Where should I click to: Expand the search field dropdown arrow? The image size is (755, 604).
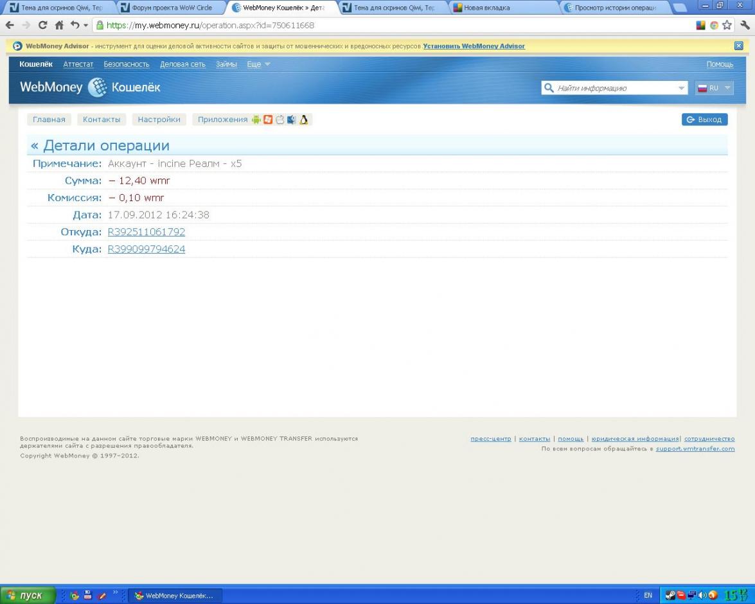coord(682,88)
